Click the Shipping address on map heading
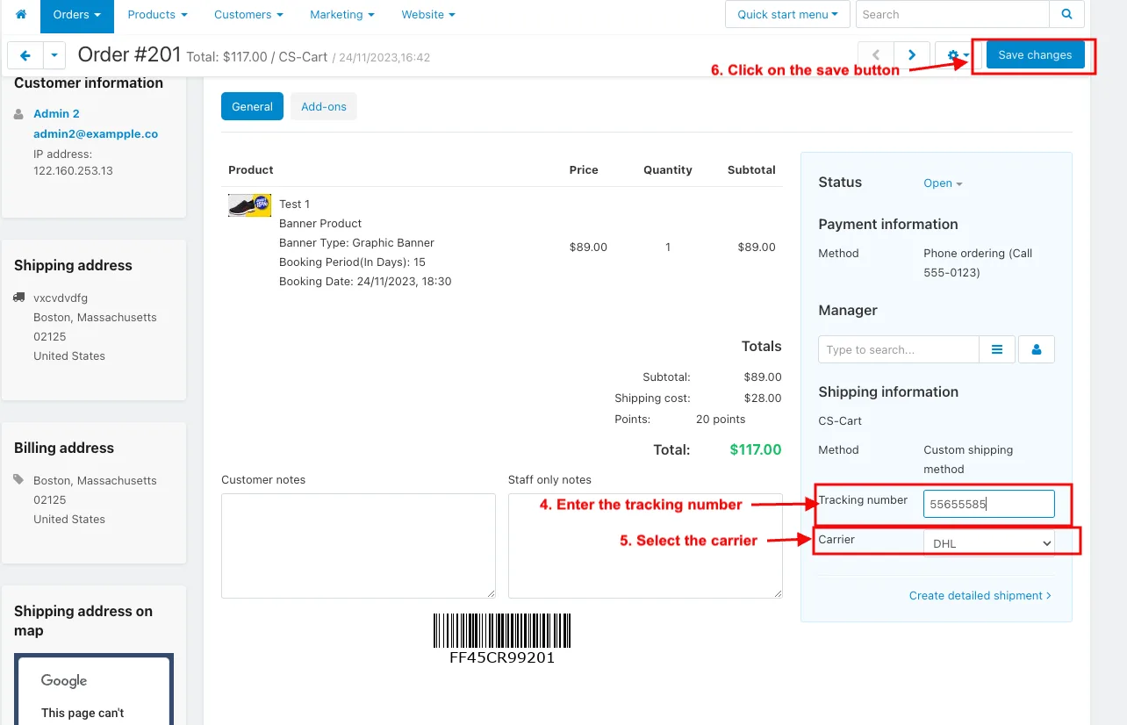This screenshot has height=725, width=1127. click(x=83, y=621)
